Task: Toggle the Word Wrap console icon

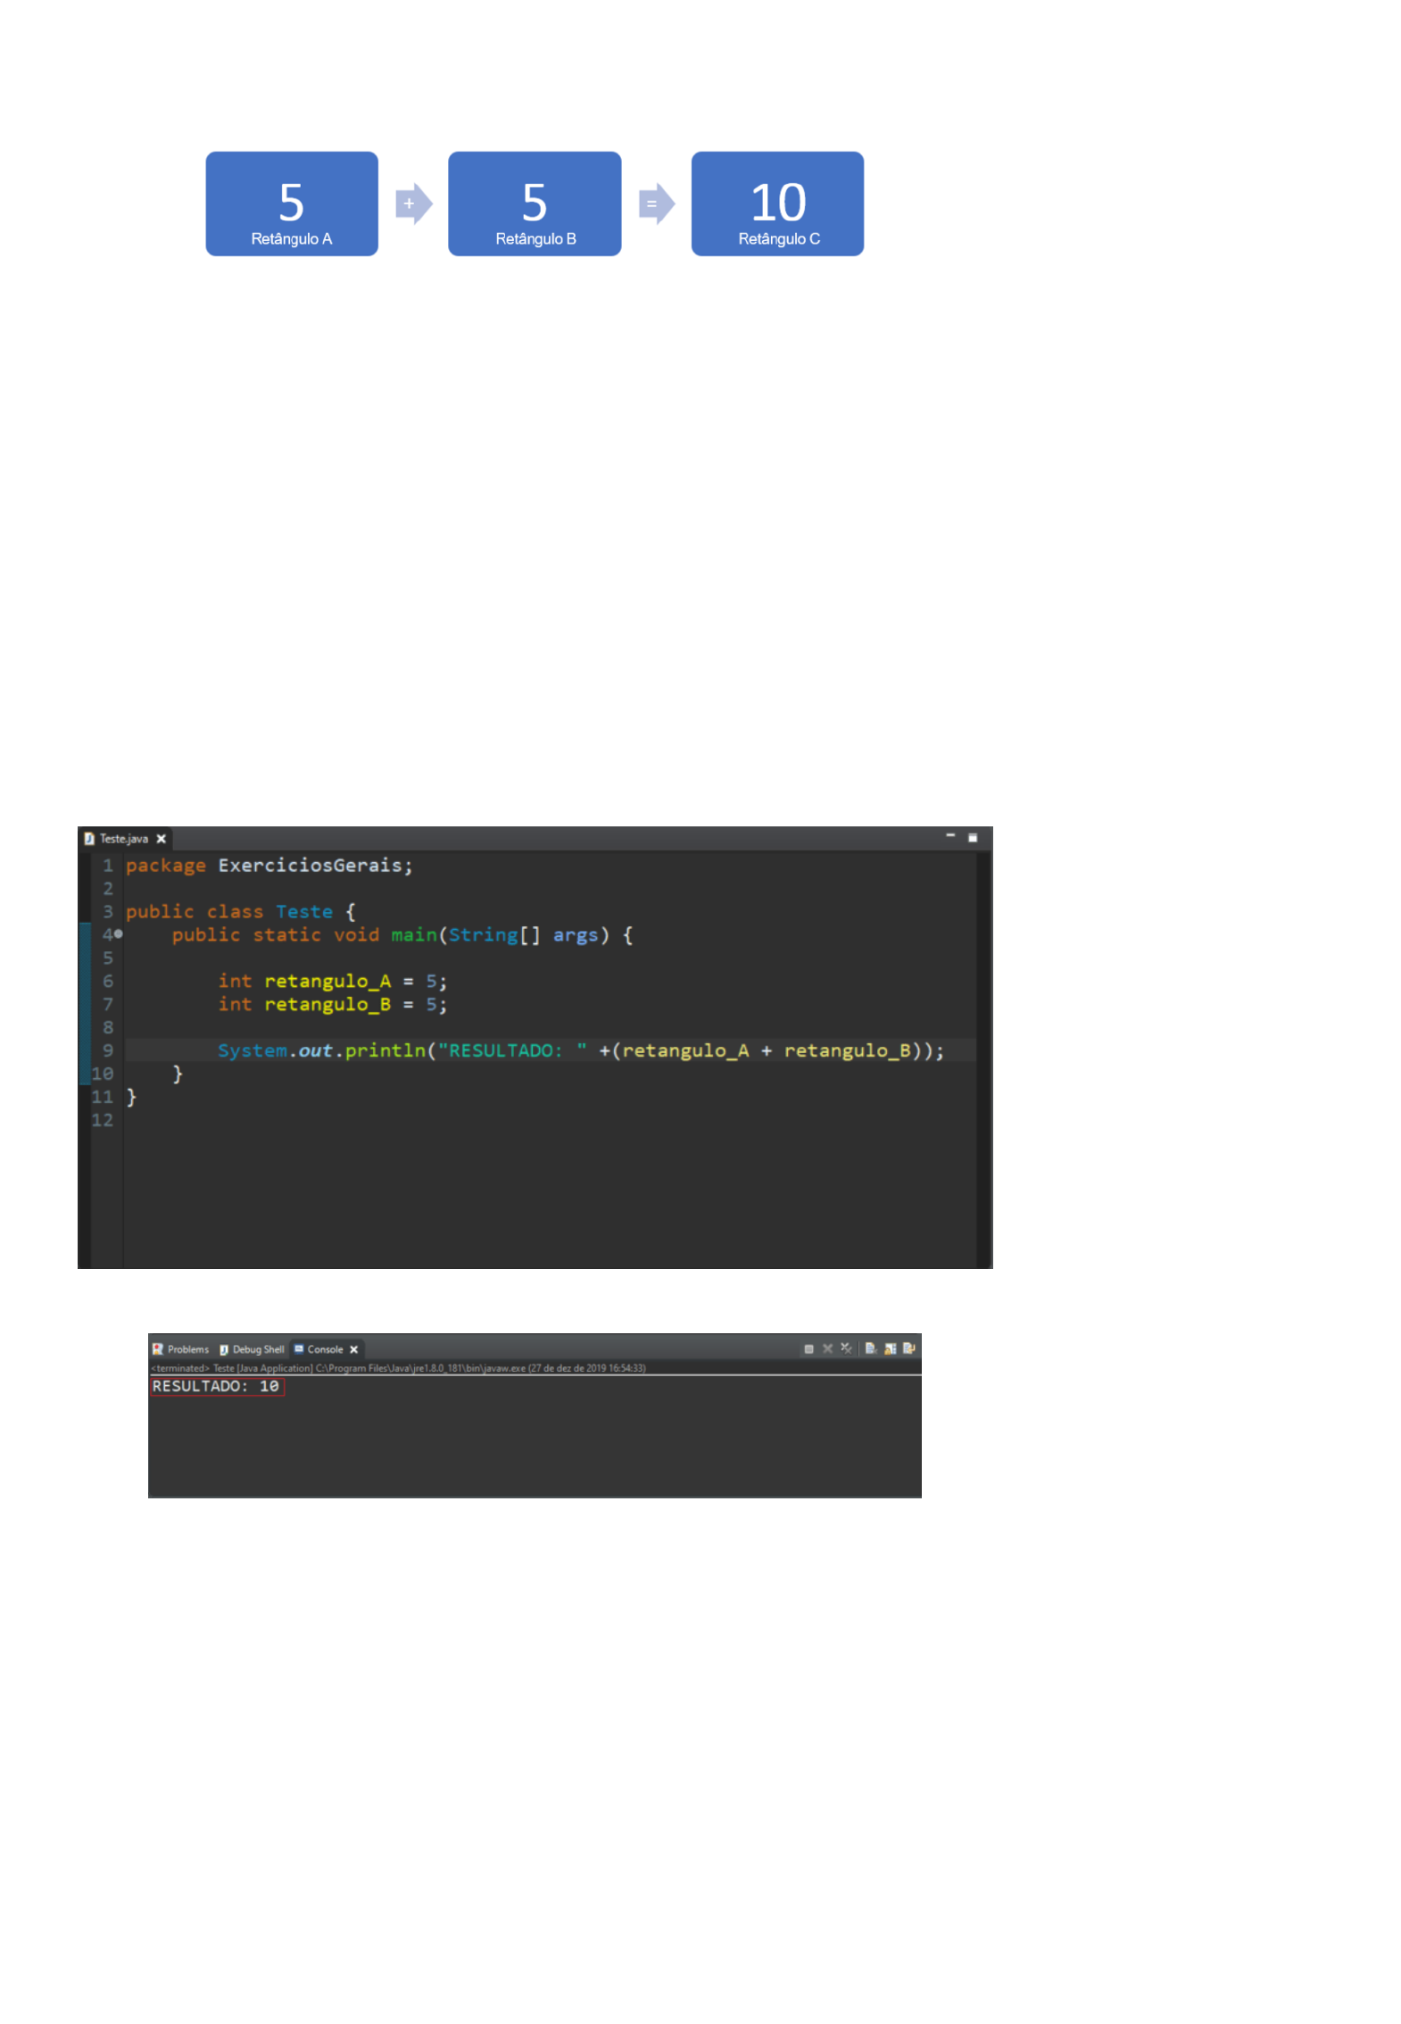Action: point(908,1348)
